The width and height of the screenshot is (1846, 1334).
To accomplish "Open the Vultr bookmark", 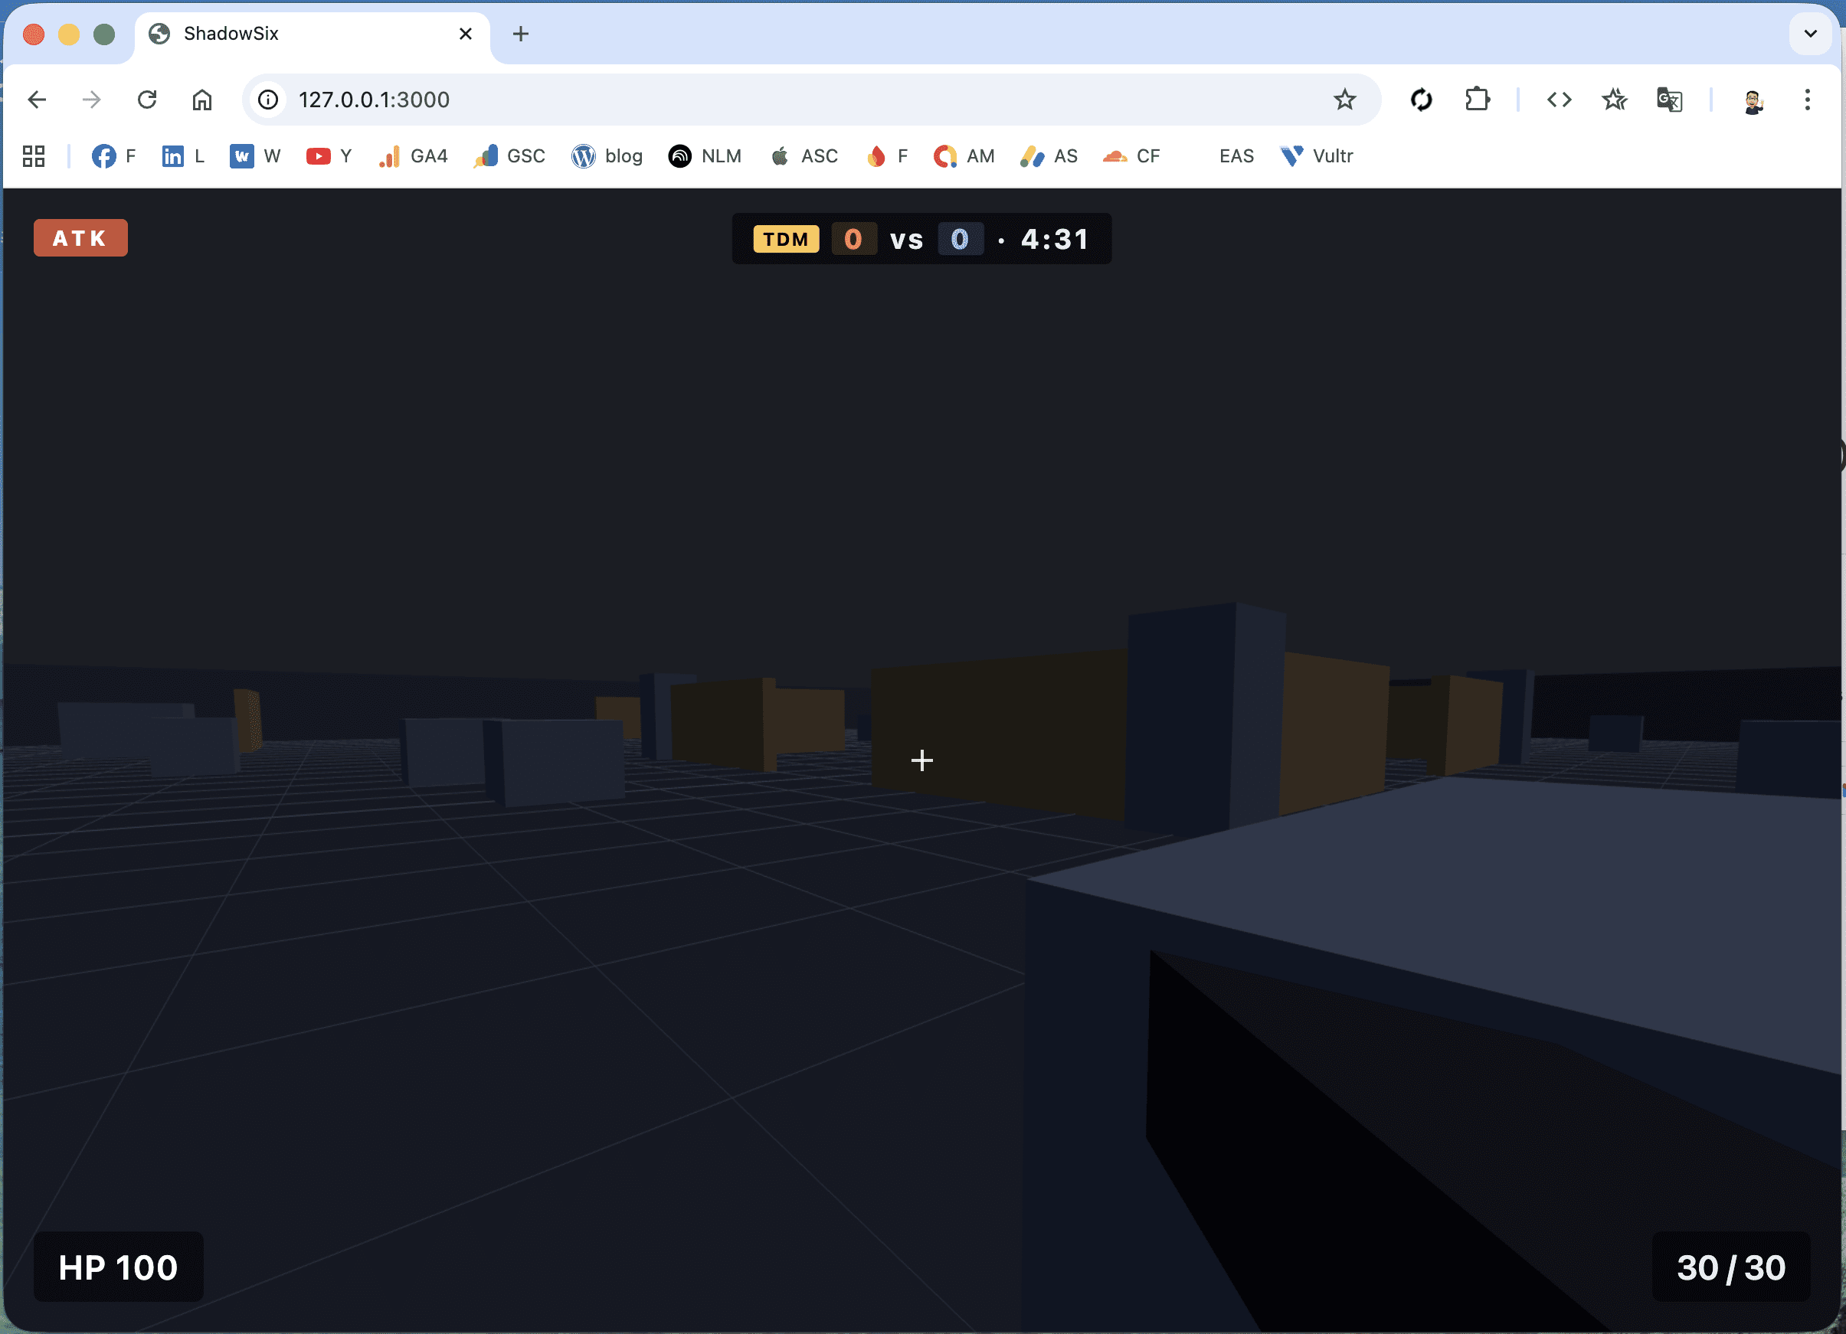I will (1316, 155).
